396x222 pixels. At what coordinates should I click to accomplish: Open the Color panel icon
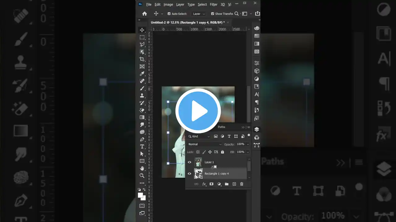pos(257,28)
